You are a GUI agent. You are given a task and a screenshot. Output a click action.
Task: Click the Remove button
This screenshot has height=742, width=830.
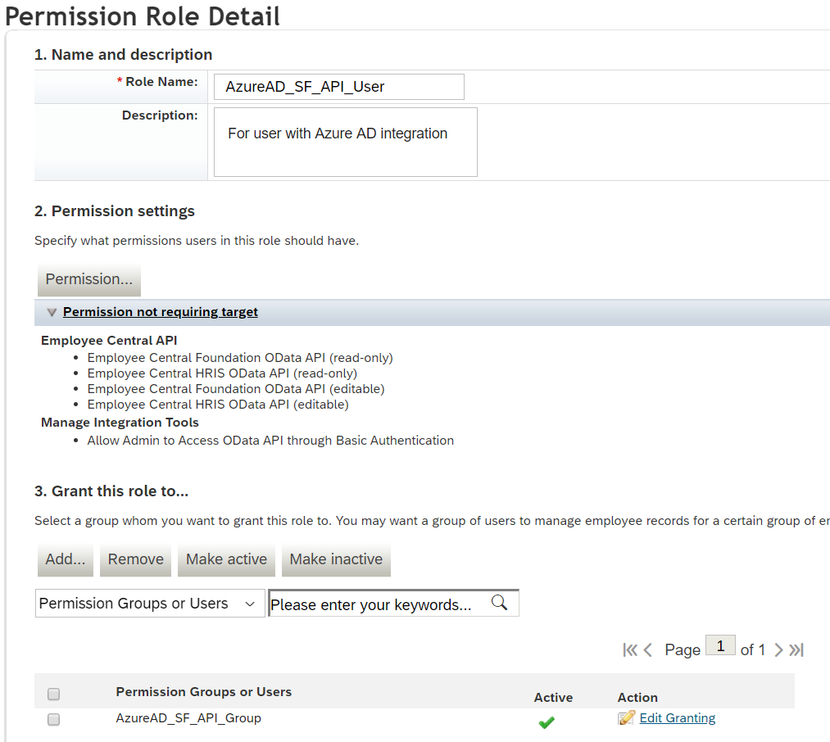(x=135, y=559)
